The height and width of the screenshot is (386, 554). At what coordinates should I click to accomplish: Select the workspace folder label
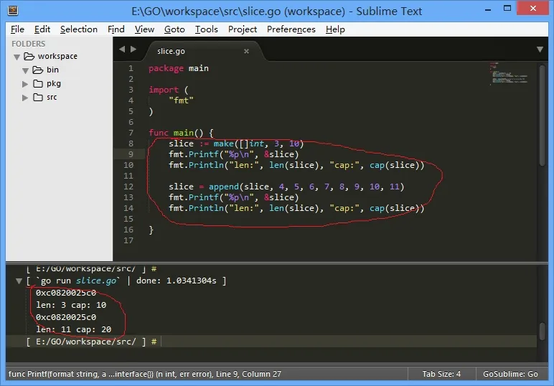[x=57, y=56]
